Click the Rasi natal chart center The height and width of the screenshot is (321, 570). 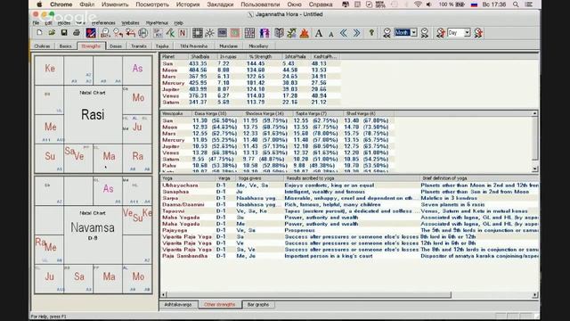pyautogui.click(x=93, y=115)
